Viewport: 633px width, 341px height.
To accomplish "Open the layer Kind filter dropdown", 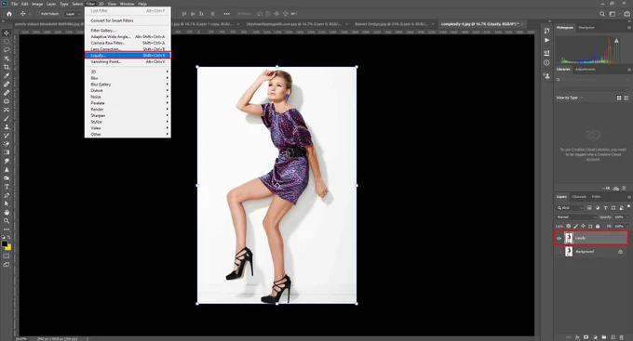I will click(x=570, y=207).
